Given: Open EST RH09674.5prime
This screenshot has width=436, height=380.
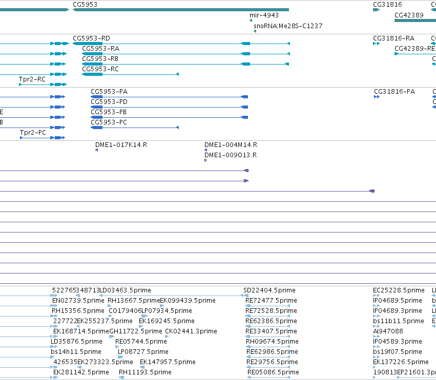Looking at the screenshot, I should (x=272, y=342).
